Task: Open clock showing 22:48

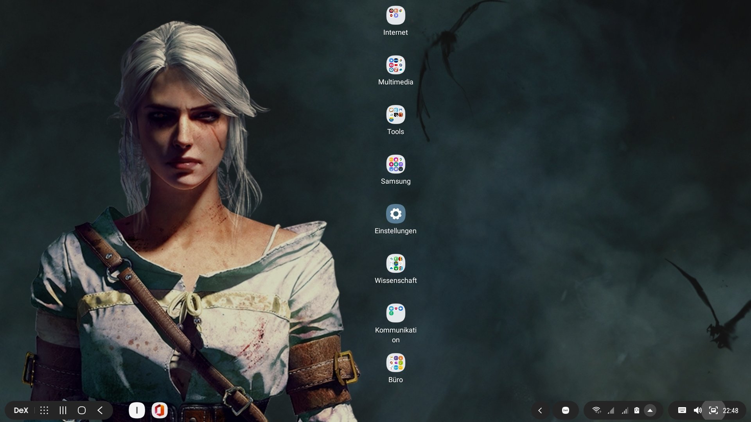Action: [x=731, y=411]
